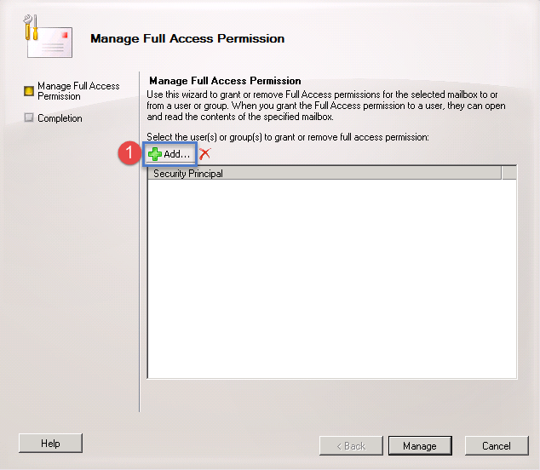The width and height of the screenshot is (540, 470).
Task: Click the disabled Back button
Action: (351, 446)
